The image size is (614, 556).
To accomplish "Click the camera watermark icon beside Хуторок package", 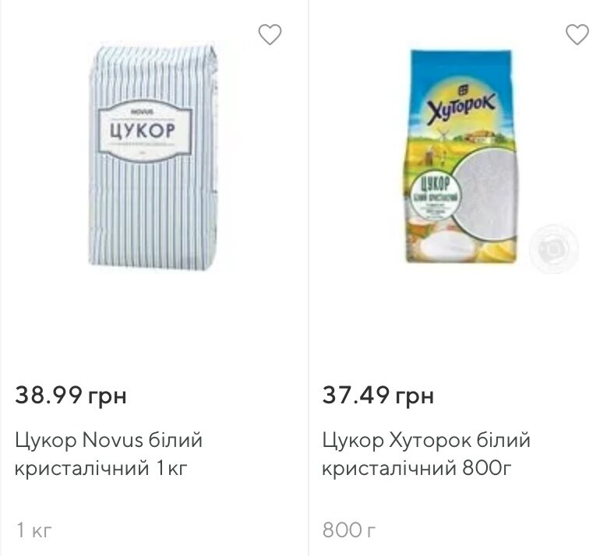I will [x=554, y=248].
